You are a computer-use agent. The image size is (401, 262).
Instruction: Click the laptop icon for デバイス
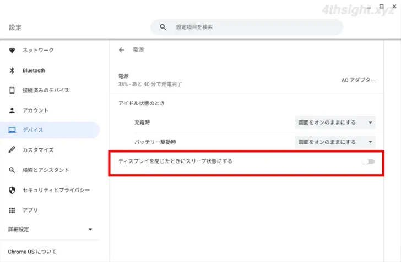coord(12,130)
